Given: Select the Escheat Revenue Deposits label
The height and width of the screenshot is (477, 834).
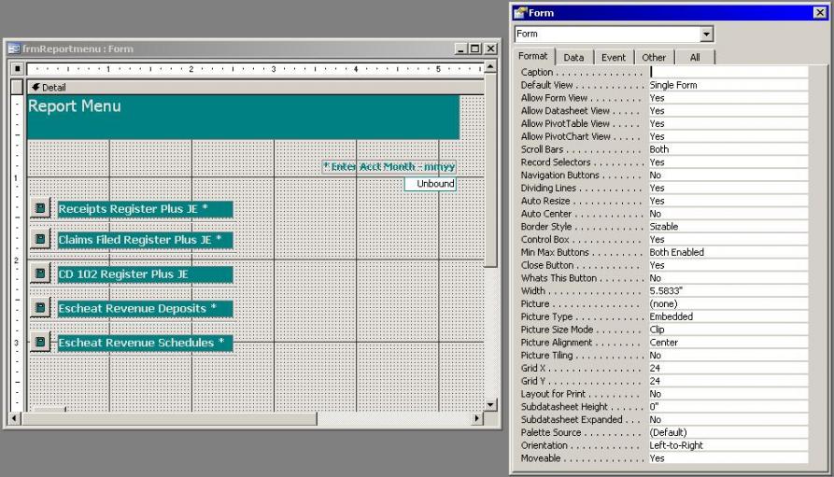Looking at the screenshot, I should point(145,308).
